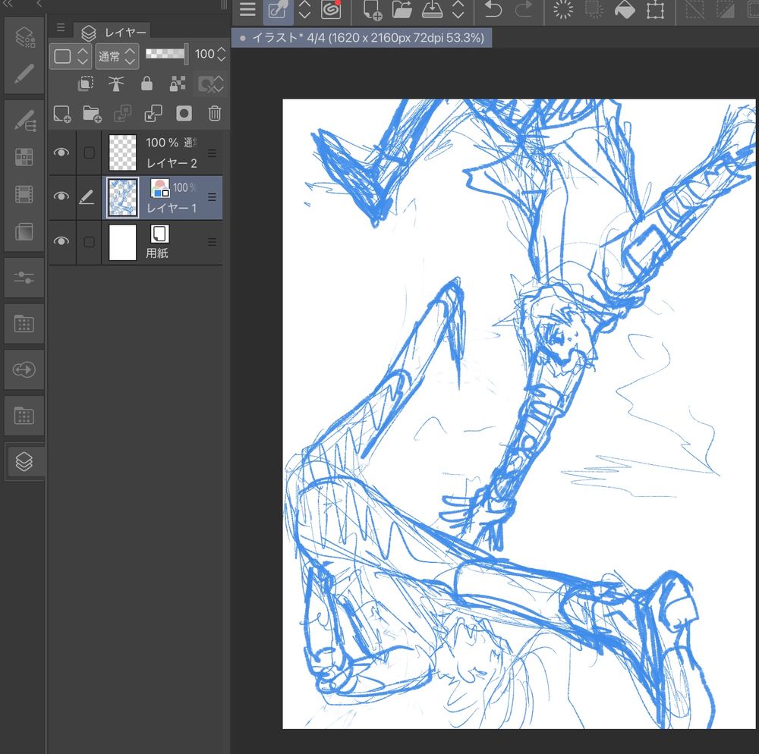Viewport: 759px width, 754px height.
Task: Select the イラスト canvas tab
Action: coord(361,38)
